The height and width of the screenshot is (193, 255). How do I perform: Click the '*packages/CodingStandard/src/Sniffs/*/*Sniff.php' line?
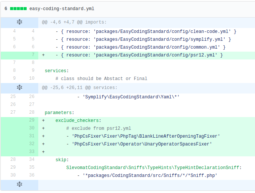pos(147,175)
